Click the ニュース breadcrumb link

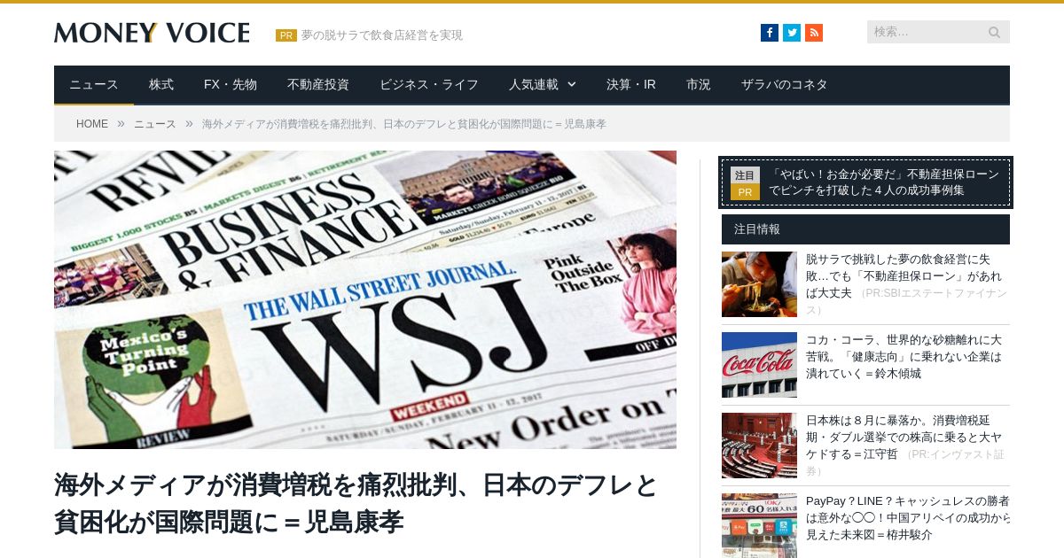155,124
